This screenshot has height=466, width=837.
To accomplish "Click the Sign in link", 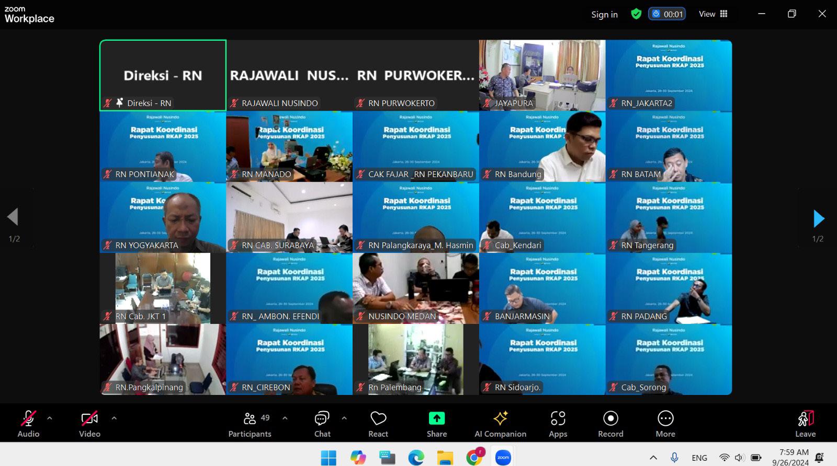I will (604, 15).
